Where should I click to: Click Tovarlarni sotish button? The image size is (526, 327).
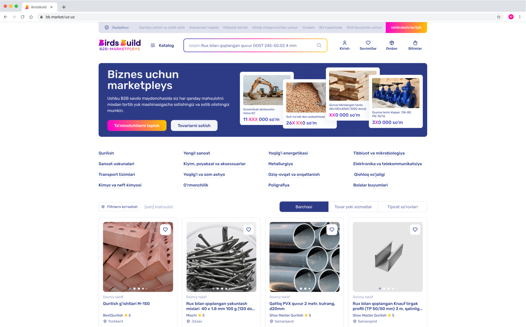click(x=194, y=126)
